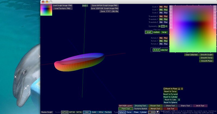This screenshot has width=217, height=114.
Task: Click Load Sculpt Image PNG button
Action: 62,5
